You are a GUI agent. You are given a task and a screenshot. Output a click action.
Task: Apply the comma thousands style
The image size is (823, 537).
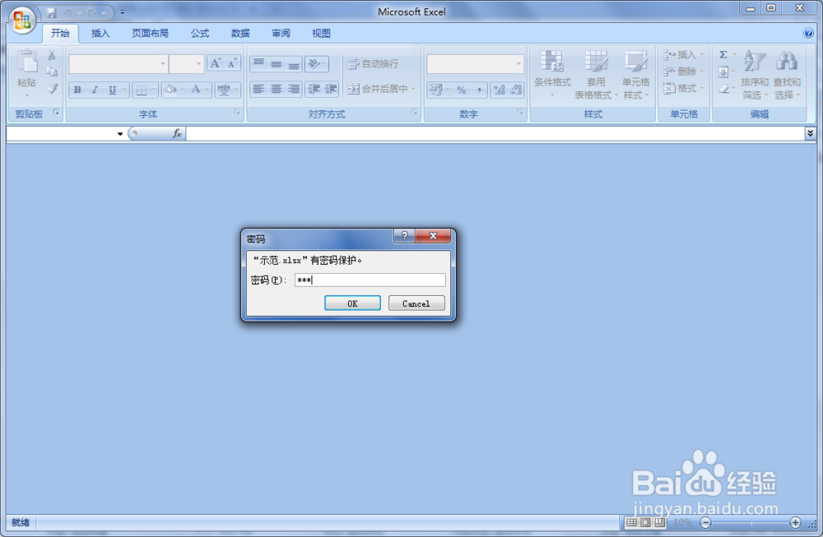[x=479, y=90]
